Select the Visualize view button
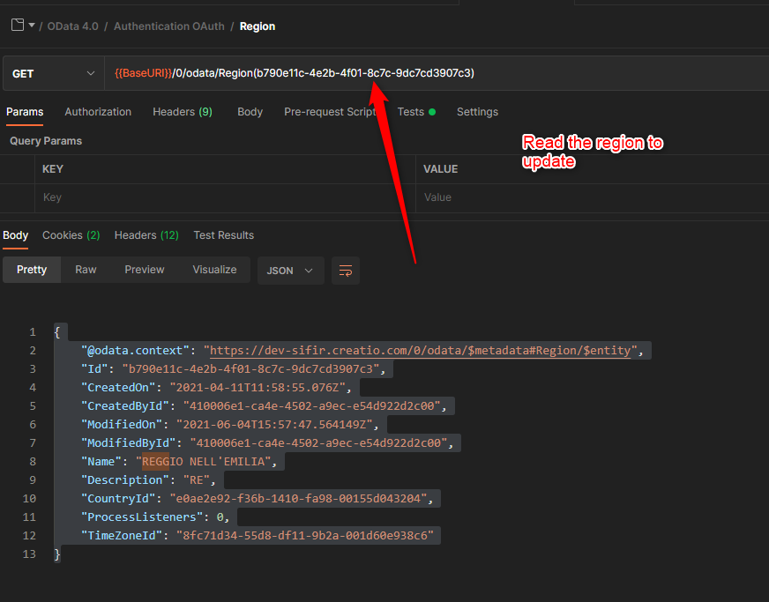769x602 pixels. click(214, 270)
